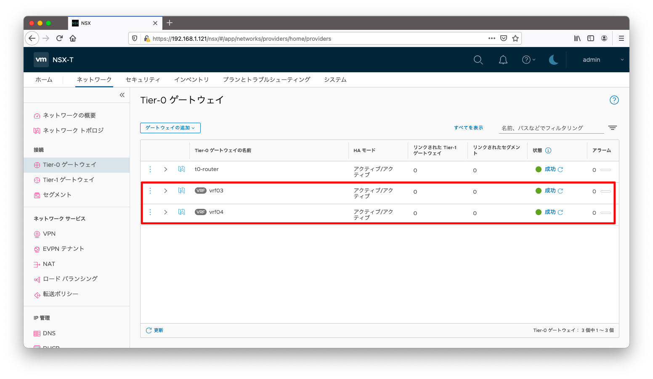Bookmark this page with star icon
The width and height of the screenshot is (653, 379).
515,38
